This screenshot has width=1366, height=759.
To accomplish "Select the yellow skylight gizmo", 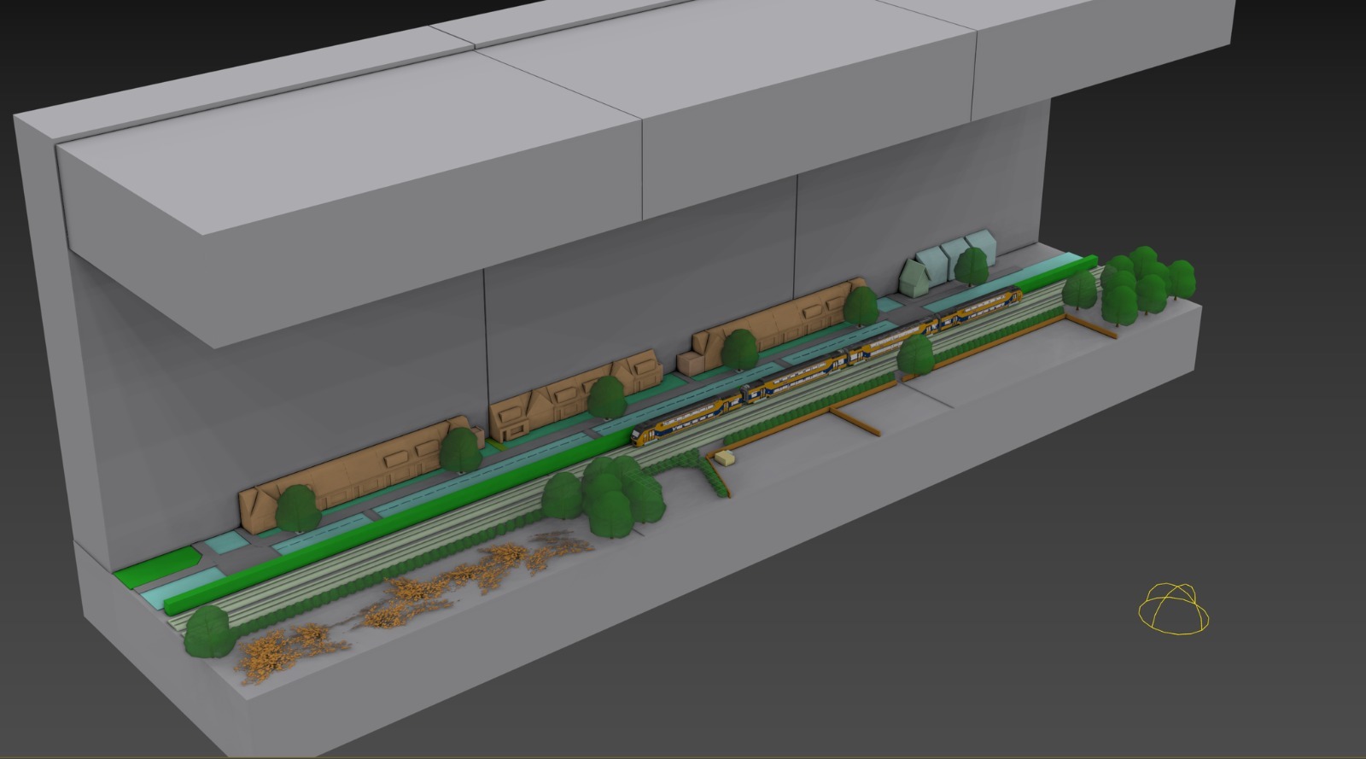I will (1174, 610).
